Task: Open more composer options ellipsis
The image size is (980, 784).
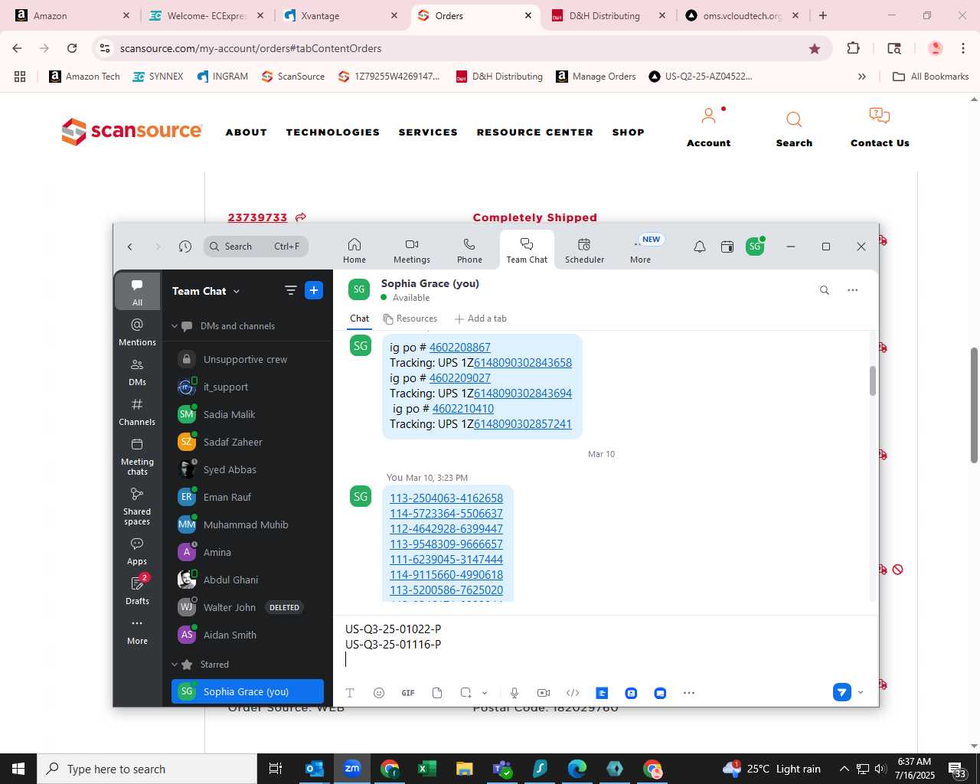Action: pyautogui.click(x=689, y=693)
